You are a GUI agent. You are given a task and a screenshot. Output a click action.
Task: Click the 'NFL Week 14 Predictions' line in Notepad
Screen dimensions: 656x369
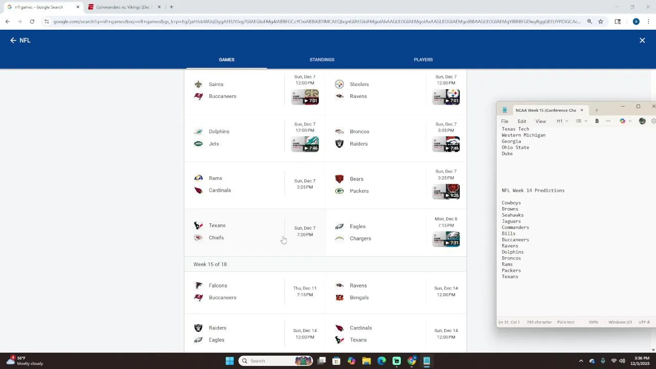[533, 191]
